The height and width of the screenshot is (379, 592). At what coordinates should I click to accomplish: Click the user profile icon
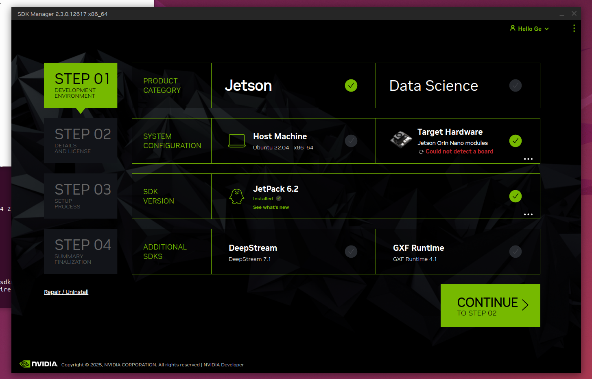[513, 28]
